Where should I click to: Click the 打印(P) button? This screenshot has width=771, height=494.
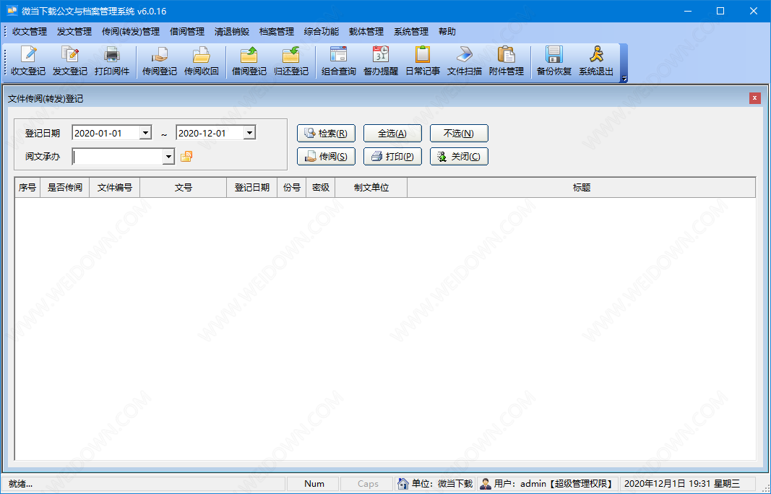392,156
